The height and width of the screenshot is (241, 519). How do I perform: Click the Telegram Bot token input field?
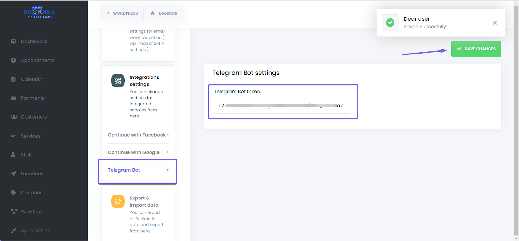281,106
